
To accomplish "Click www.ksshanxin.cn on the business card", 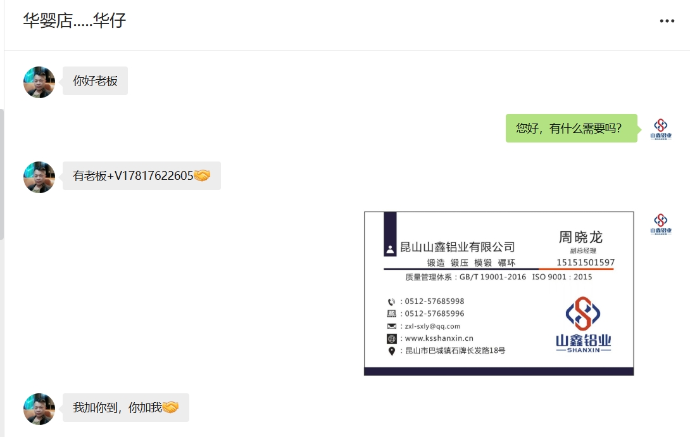I will (439, 338).
